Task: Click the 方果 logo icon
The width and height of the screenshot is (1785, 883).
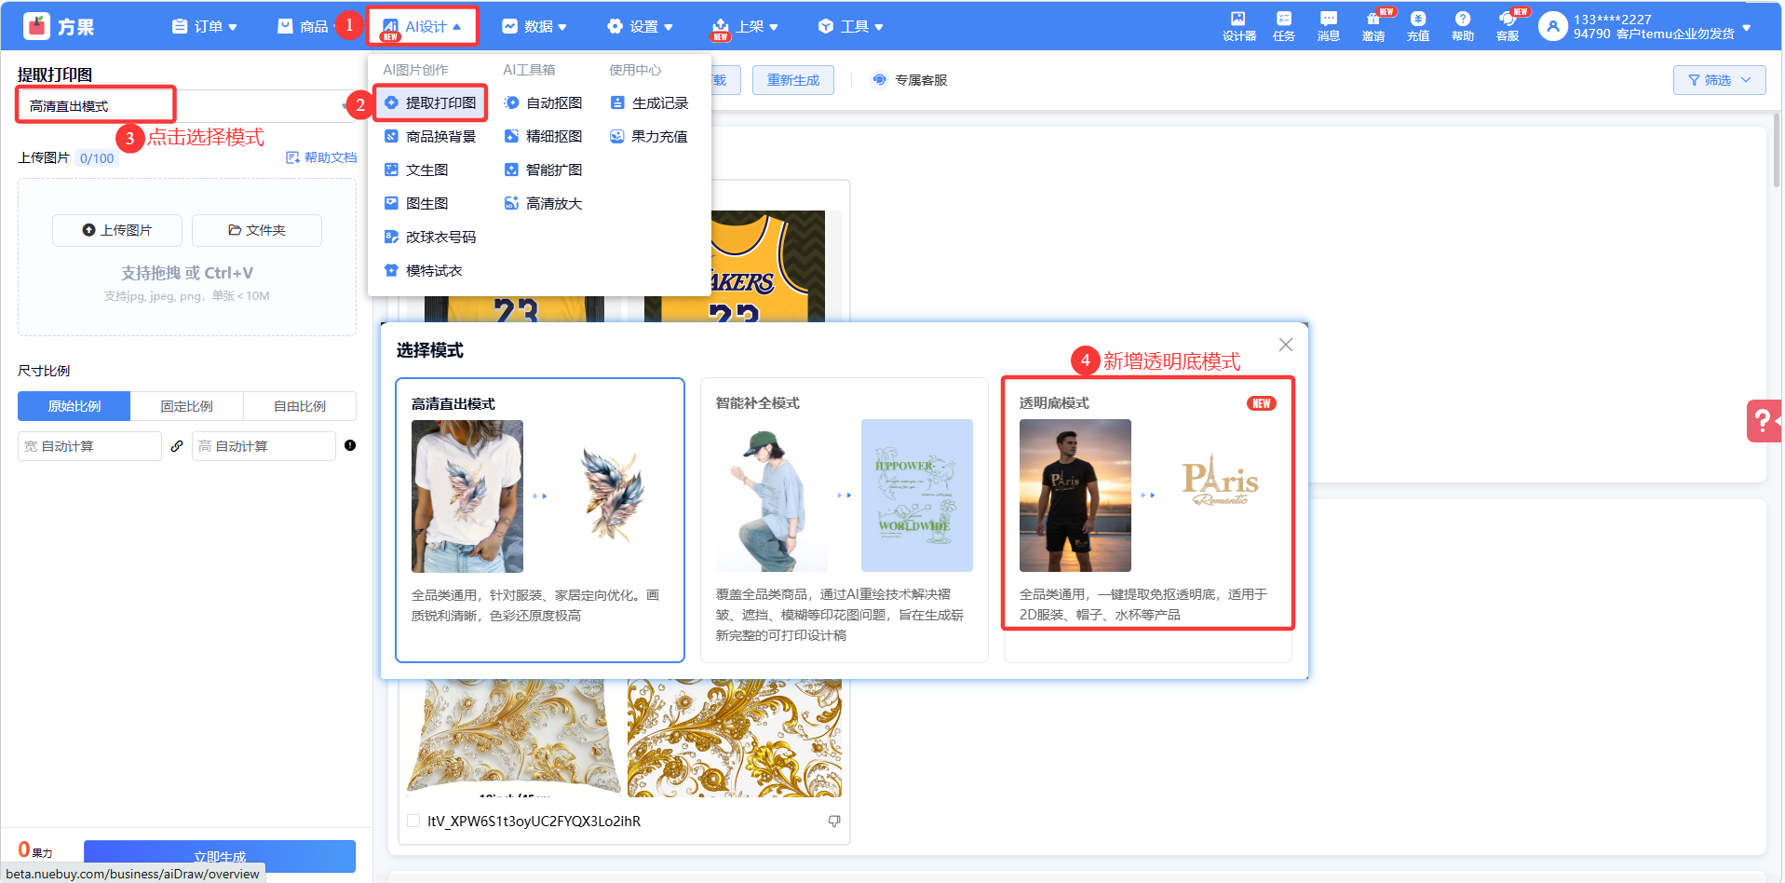Action: click(36, 26)
